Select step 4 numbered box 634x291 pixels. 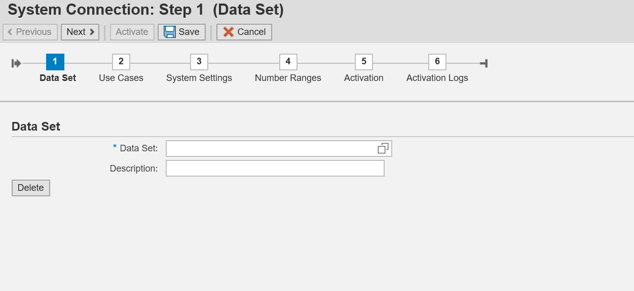(288, 62)
